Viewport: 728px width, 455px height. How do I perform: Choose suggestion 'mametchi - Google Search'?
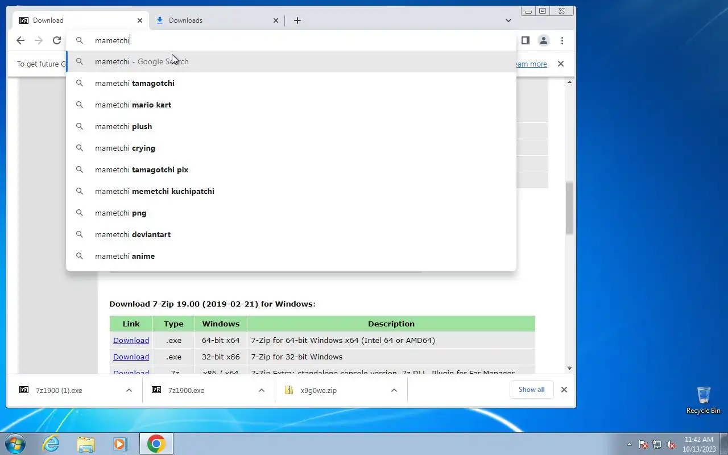(x=291, y=61)
